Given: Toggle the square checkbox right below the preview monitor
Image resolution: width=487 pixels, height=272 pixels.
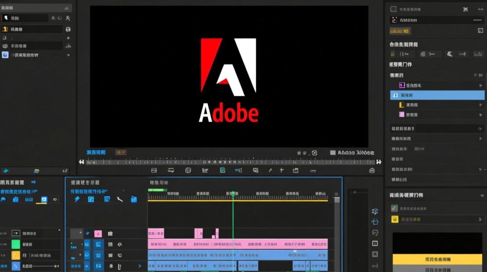Looking at the screenshot, I should pyautogui.click(x=333, y=153).
